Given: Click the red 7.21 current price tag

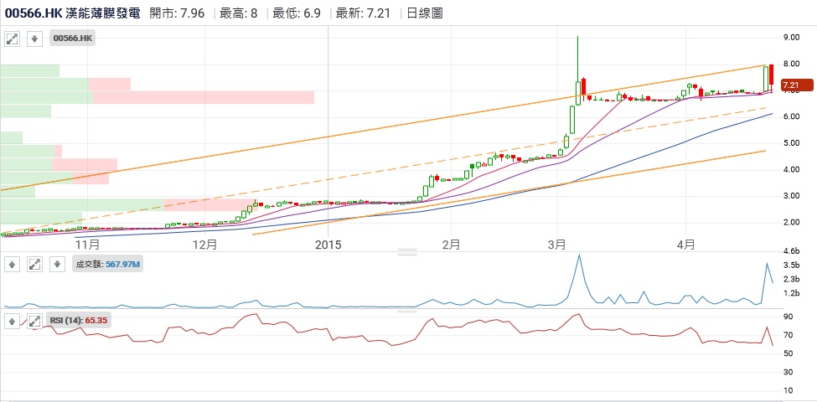Looking at the screenshot, I should tap(796, 85).
